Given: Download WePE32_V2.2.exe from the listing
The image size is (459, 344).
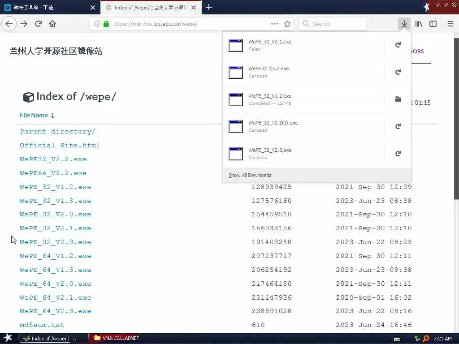Looking at the screenshot, I should (53, 159).
